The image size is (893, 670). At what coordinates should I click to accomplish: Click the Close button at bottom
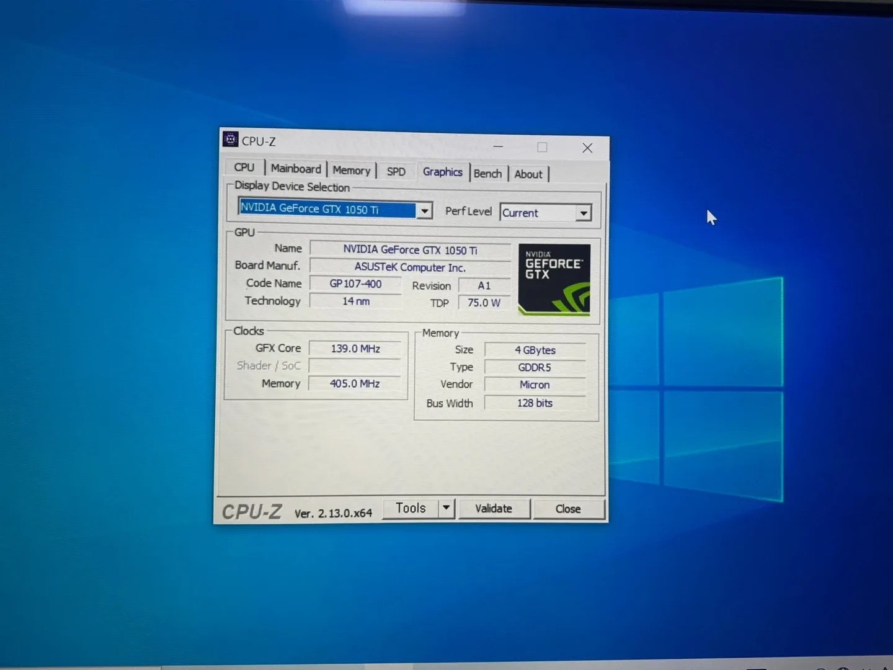click(568, 509)
